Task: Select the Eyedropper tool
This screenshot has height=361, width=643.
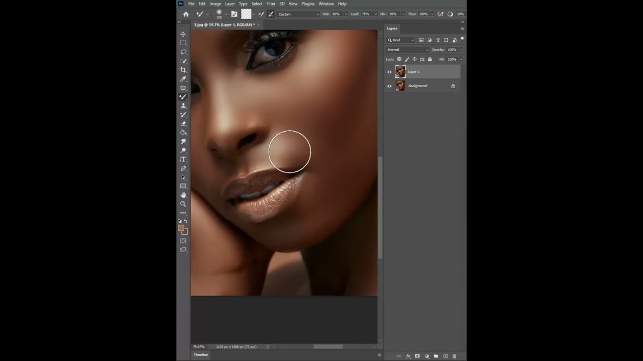Action: [x=183, y=79]
